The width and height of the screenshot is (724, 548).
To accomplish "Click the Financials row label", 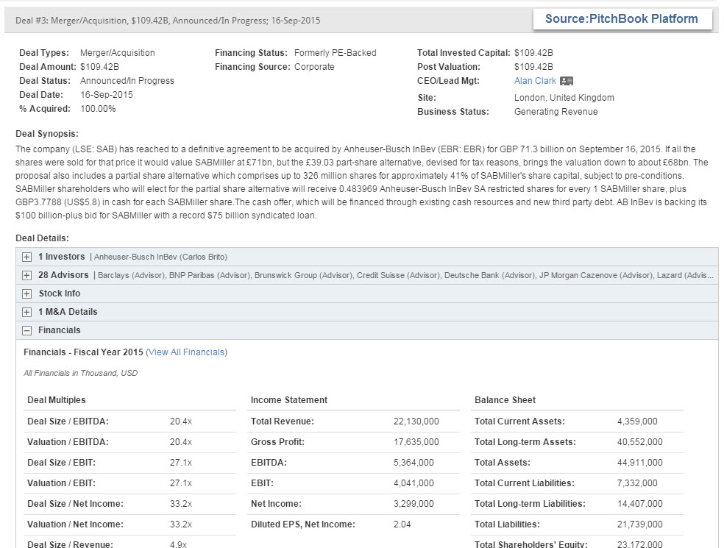I will [59, 330].
